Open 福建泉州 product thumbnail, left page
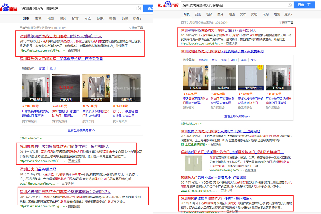This screenshot has height=214, width=321. pyautogui.click(x=127, y=89)
